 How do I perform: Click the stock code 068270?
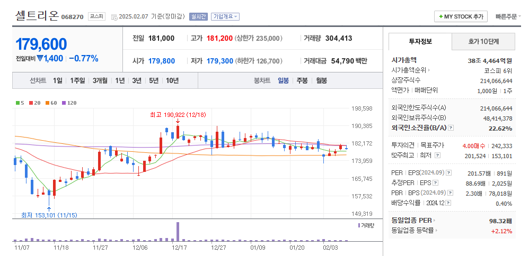tap(72, 17)
